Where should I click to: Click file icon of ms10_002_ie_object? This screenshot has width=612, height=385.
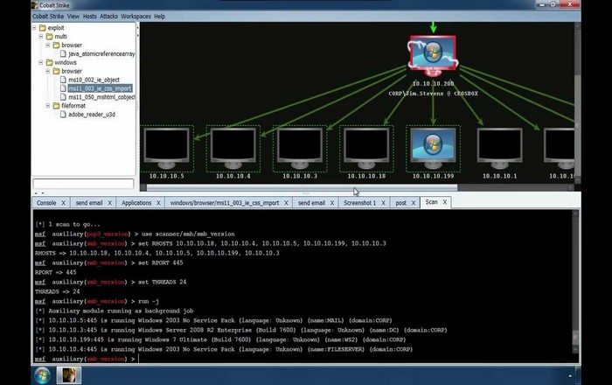63,80
